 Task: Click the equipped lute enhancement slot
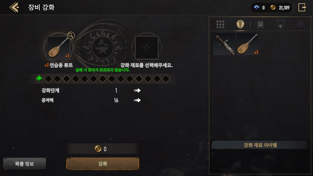tap(58, 48)
